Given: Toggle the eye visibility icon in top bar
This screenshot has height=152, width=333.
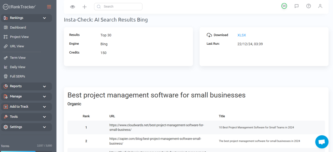Looking at the screenshot, I should pos(73,7).
